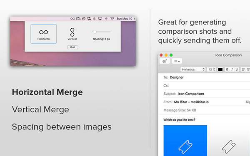The image size is (250, 156).
Task: Minimize the Icon Comparison mail window
Action: click(166, 55)
